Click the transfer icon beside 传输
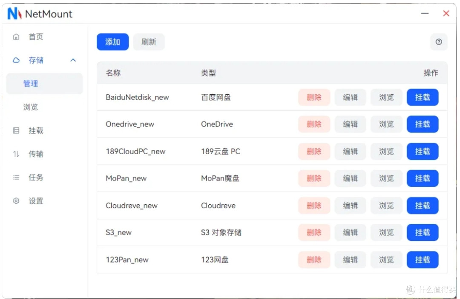This screenshot has width=460, height=299. (16, 154)
